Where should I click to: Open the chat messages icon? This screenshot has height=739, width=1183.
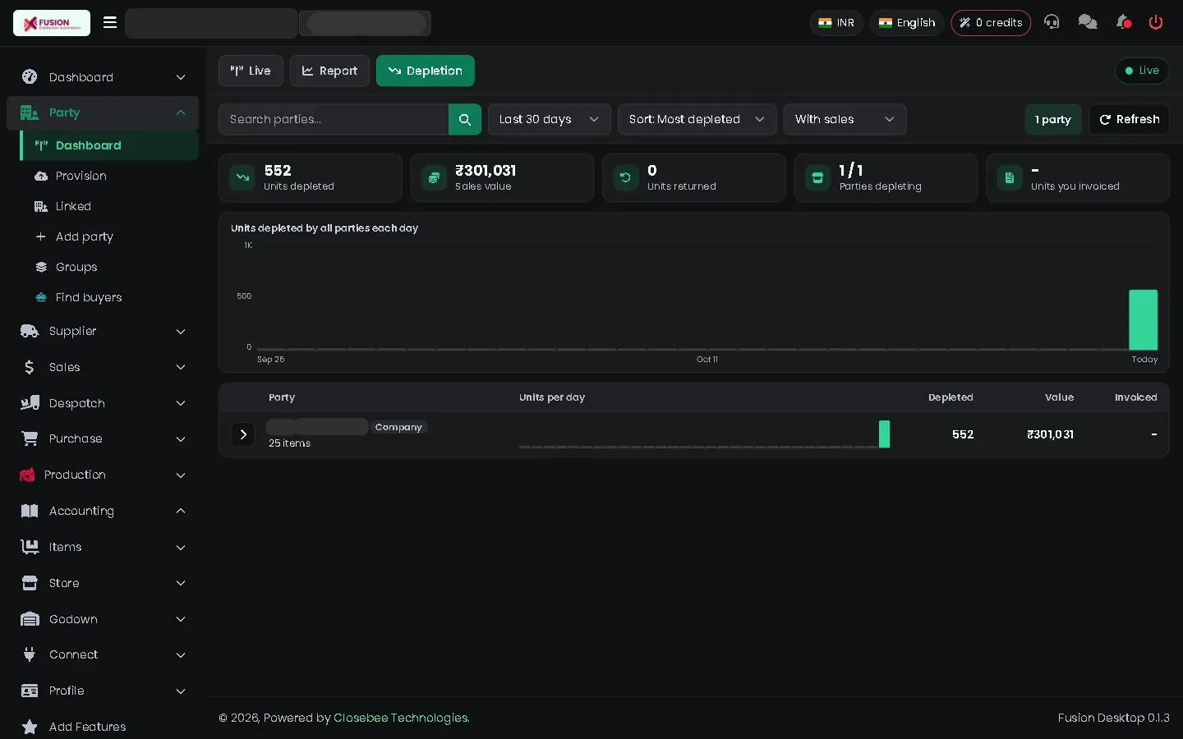coord(1088,22)
